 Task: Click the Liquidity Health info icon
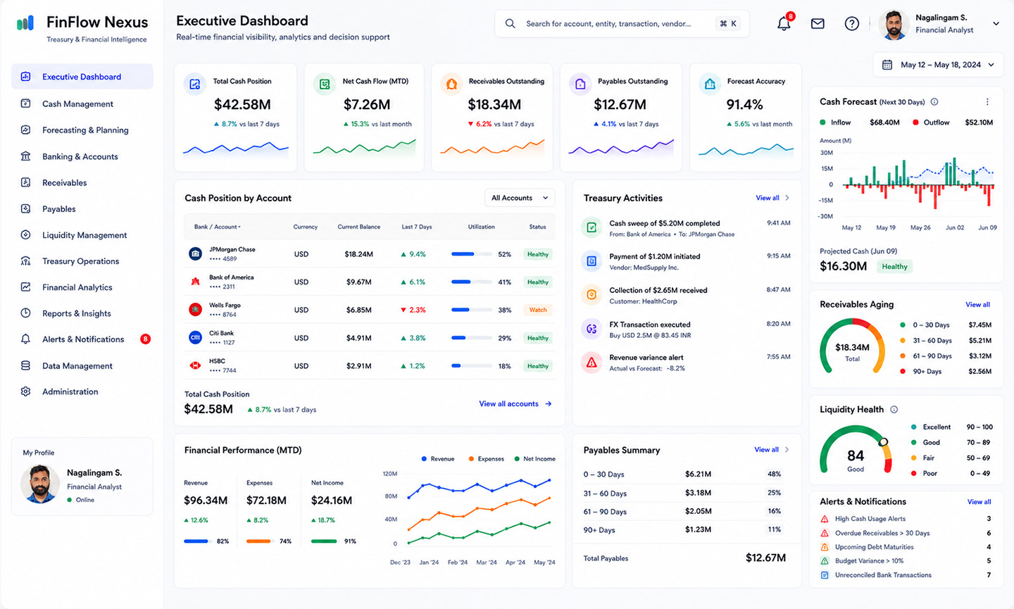coord(894,410)
